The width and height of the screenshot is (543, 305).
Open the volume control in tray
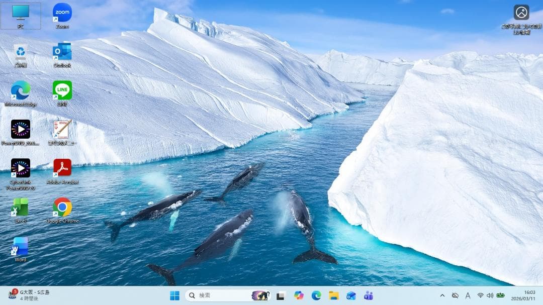490,295
